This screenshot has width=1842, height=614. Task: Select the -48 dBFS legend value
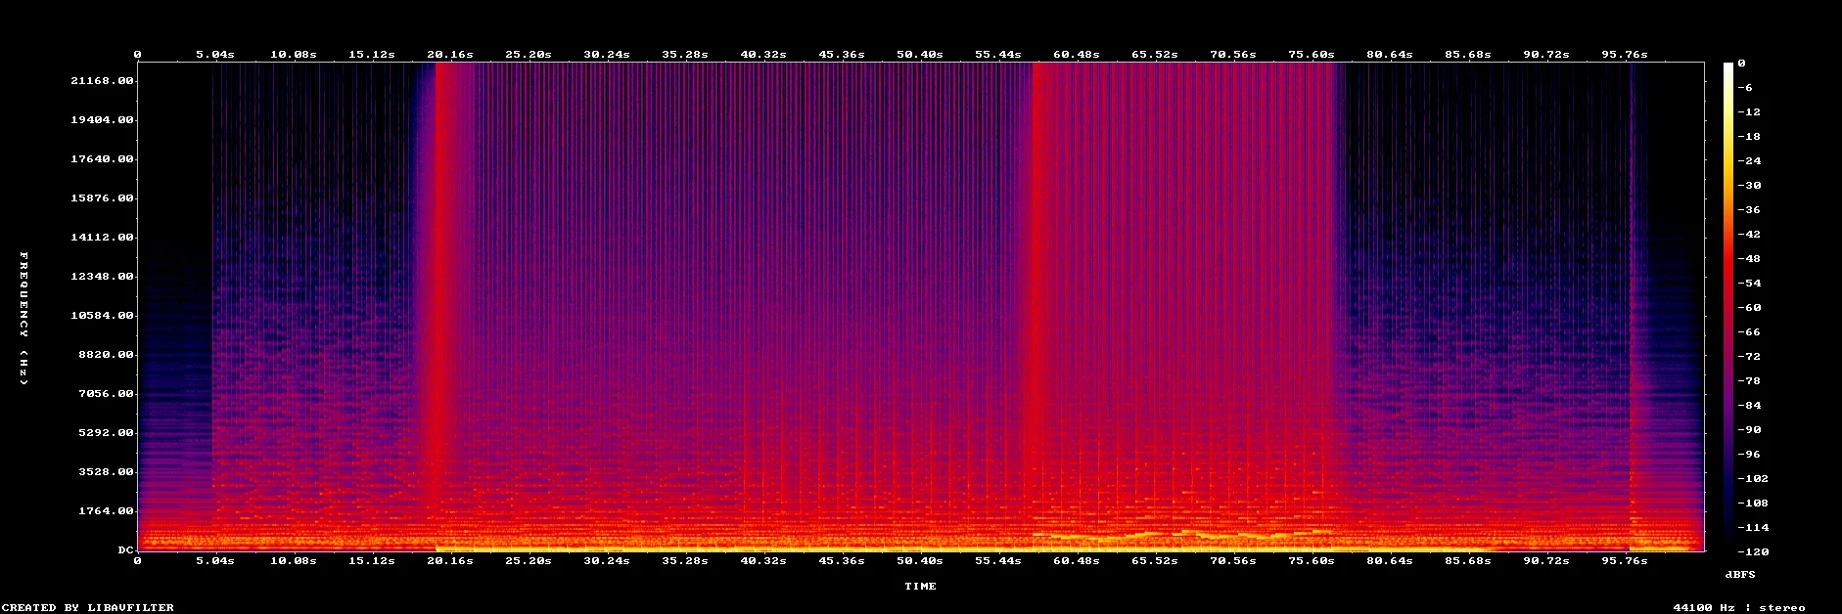tap(1749, 259)
